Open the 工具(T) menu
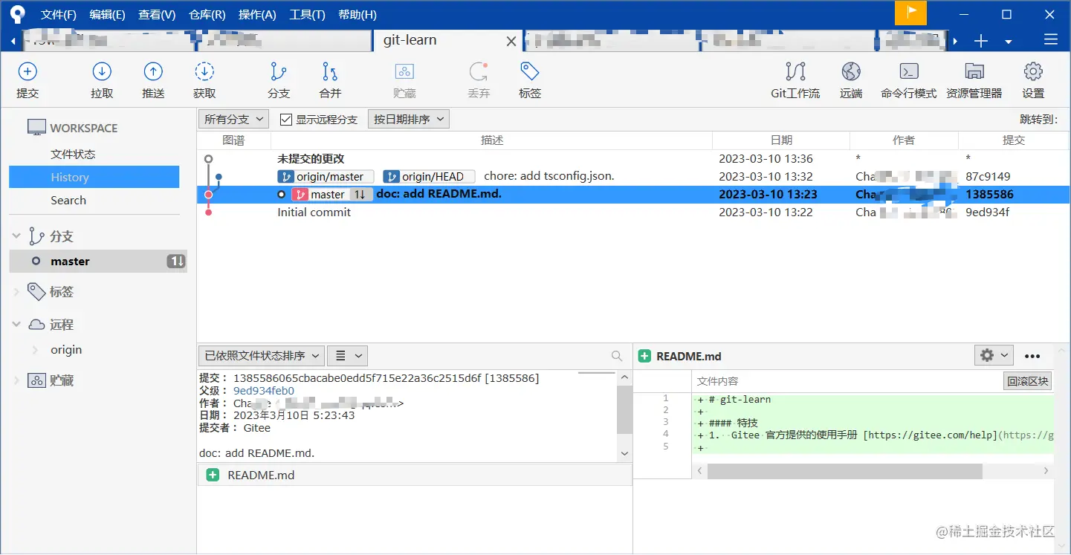The width and height of the screenshot is (1071, 555). click(x=307, y=14)
